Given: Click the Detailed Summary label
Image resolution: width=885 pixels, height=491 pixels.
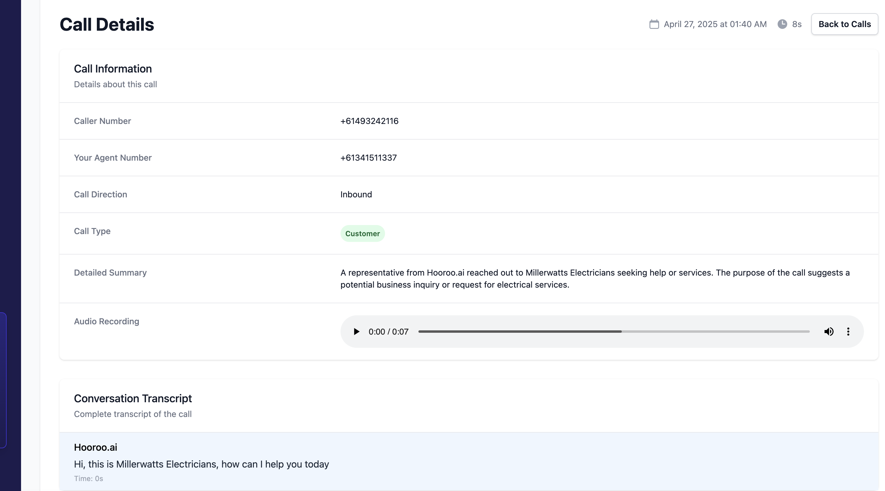Looking at the screenshot, I should 110,273.
